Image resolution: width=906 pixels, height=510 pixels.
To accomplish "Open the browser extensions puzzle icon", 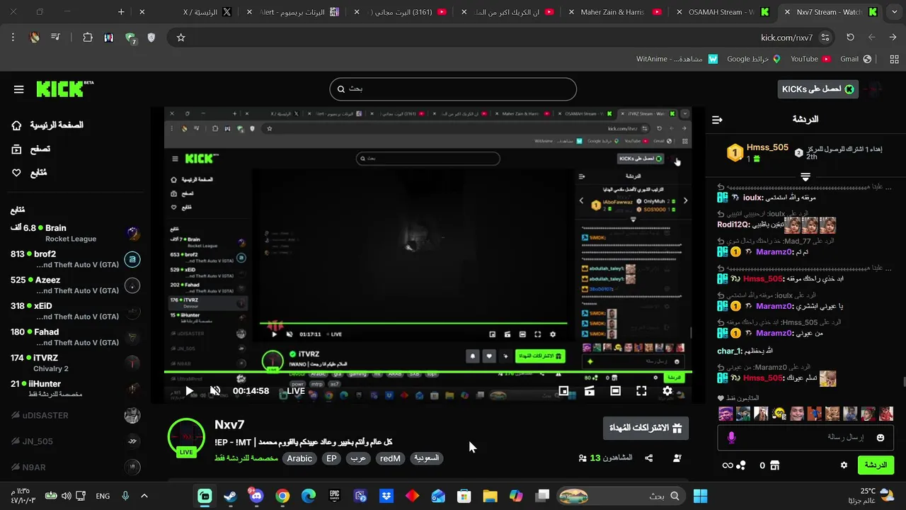I will [88, 38].
